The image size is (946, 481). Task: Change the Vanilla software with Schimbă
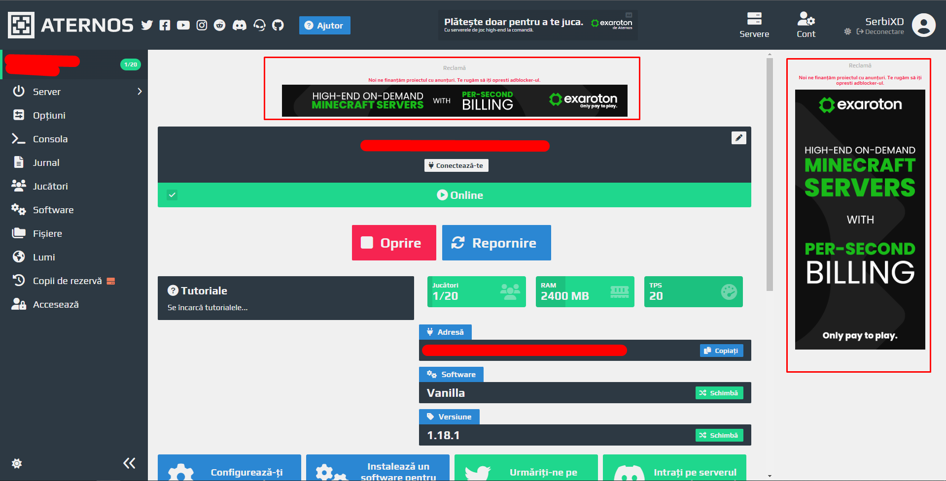719,393
